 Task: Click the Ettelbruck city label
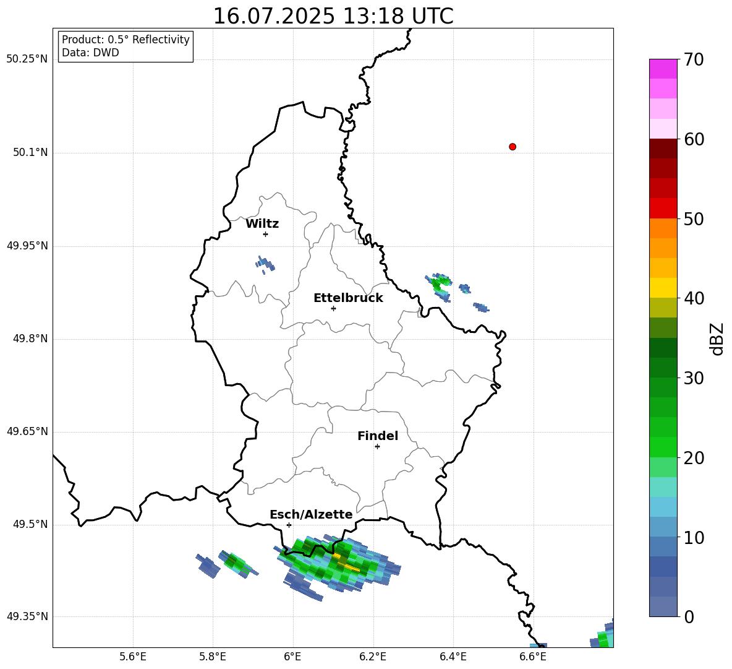click(x=348, y=298)
